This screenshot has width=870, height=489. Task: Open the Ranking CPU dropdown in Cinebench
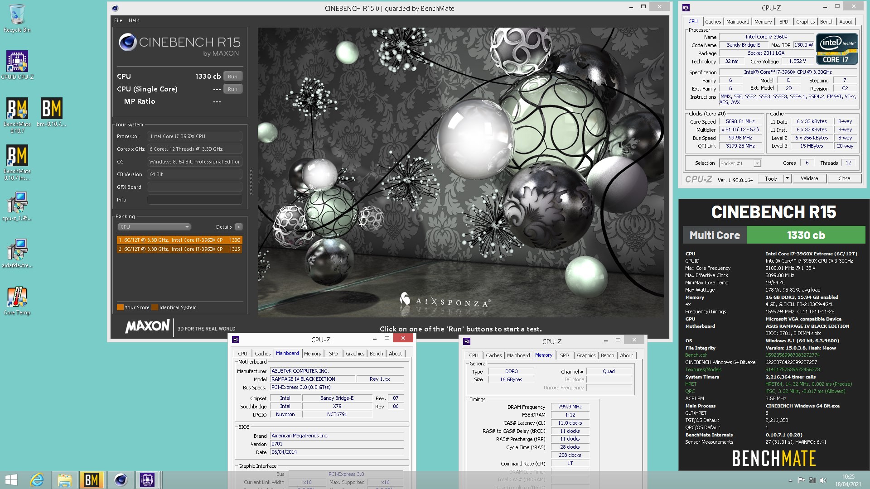coord(154,227)
